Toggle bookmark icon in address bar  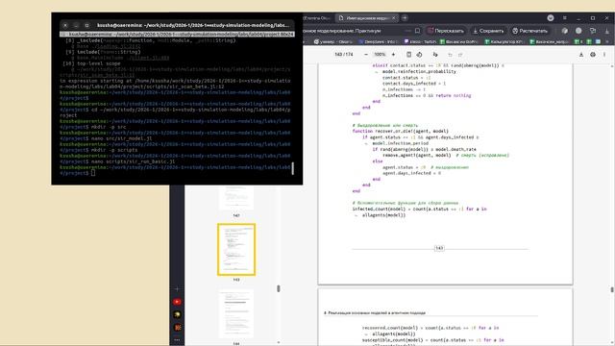click(418, 31)
